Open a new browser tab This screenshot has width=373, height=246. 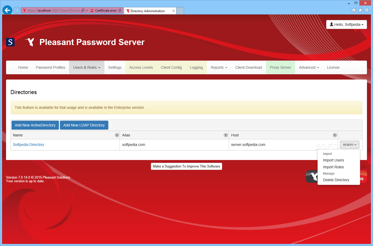[x=180, y=11]
